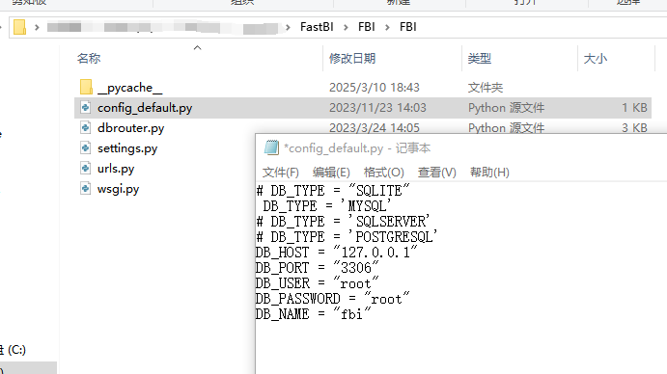Click the 3 KB size value
Screen dimensions: 667x374
click(634, 128)
